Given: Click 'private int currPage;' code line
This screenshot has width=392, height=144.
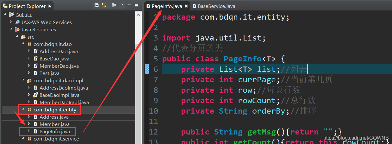Looking at the screenshot, I should (x=231, y=79).
